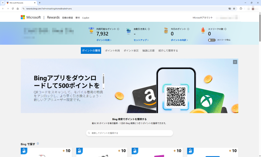
Task: Go to browser home page icon
Action: tap(17, 8)
